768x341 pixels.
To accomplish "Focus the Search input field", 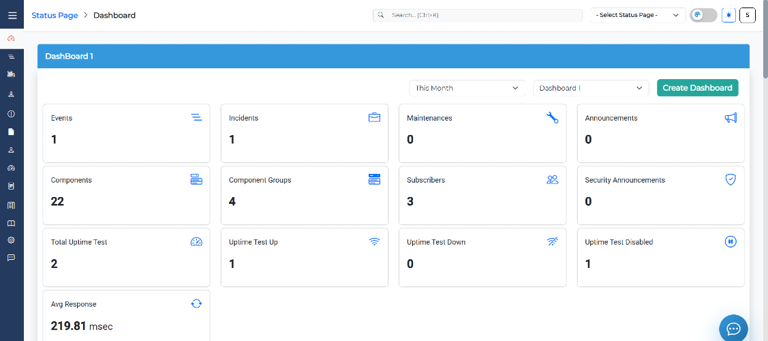I will click(x=478, y=15).
